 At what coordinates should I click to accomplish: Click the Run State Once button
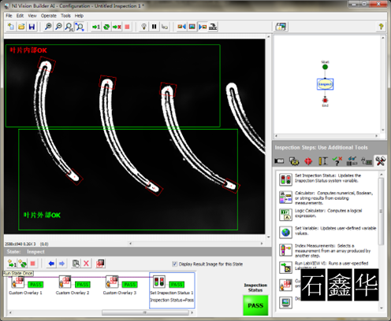12,264
